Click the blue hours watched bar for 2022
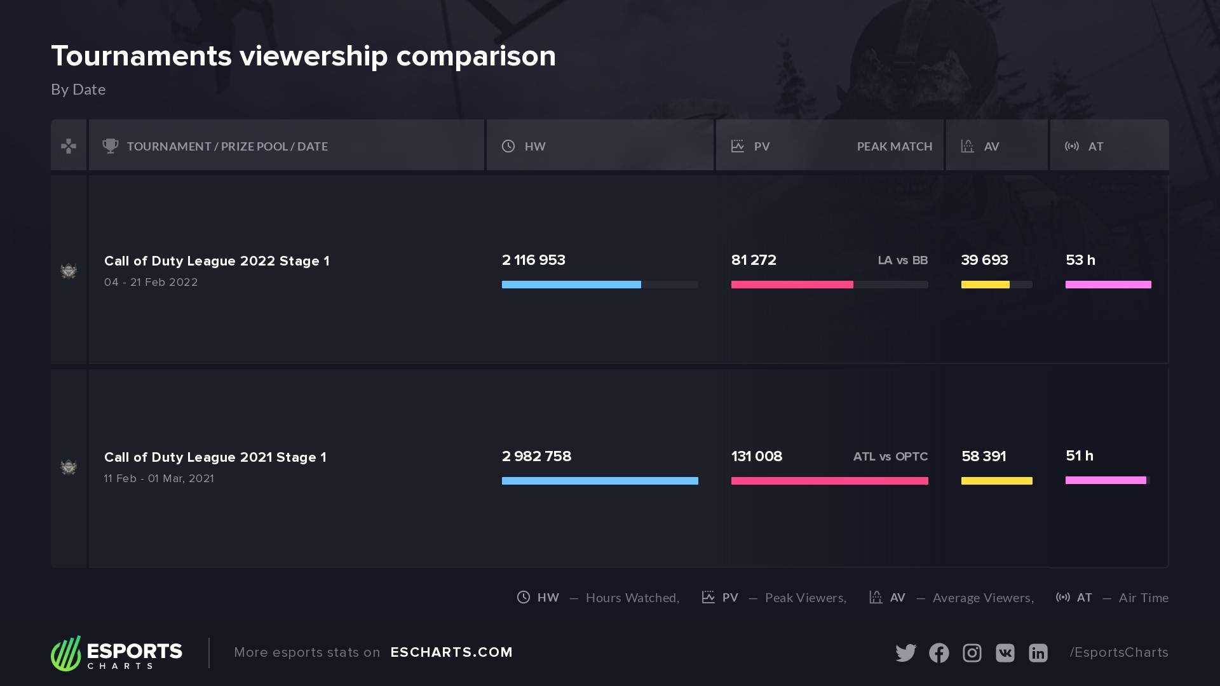The height and width of the screenshot is (686, 1220). click(571, 285)
